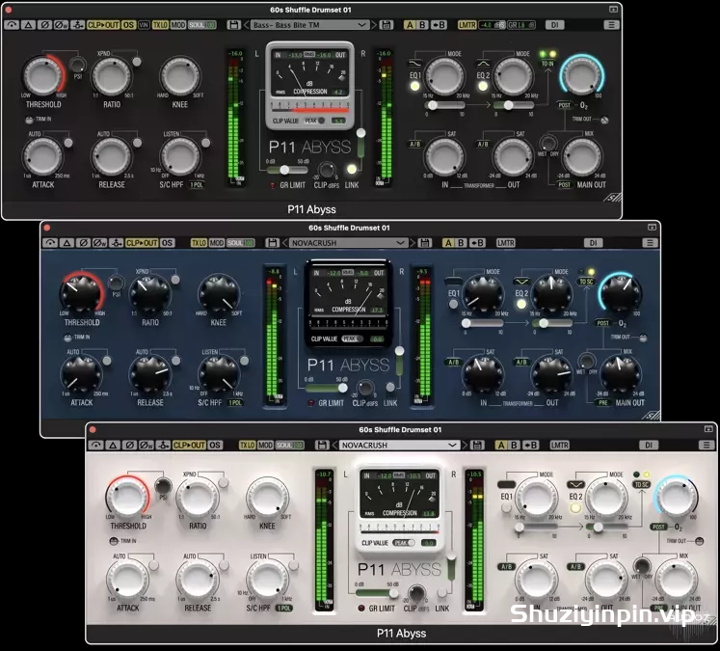The image size is (720, 651).
Task: Click GR LIMIT slider handle in top window
Action: point(284,170)
